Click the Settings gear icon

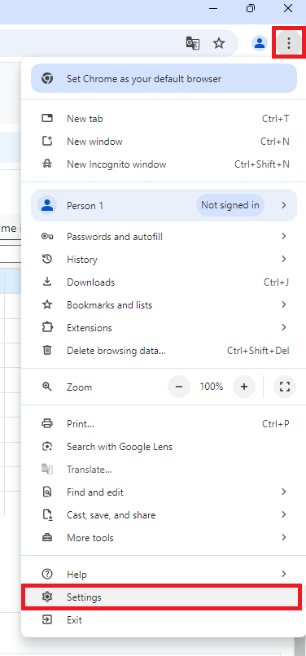[x=47, y=597]
